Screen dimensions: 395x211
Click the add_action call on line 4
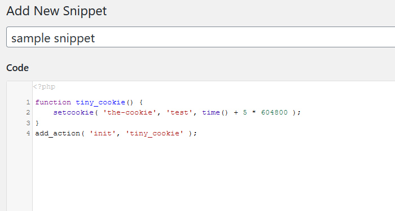pyautogui.click(x=58, y=133)
